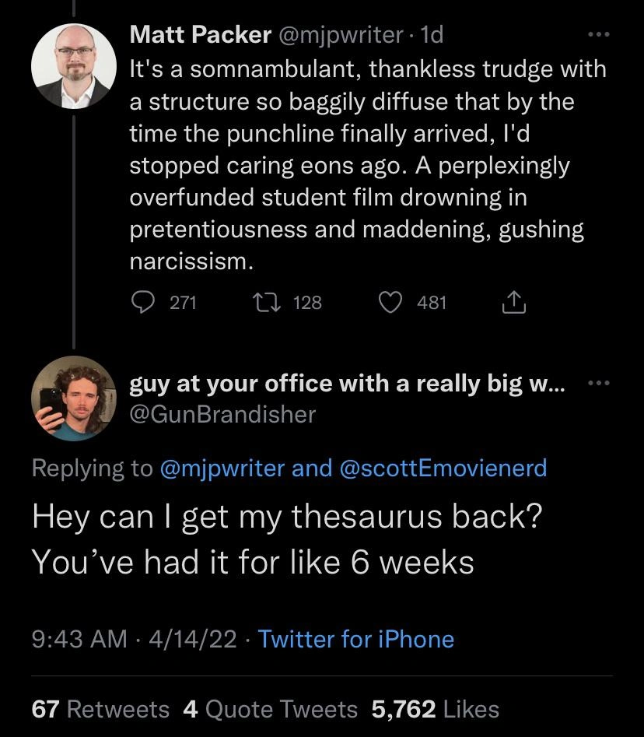Click the 'guy at your office' display name

click(348, 384)
